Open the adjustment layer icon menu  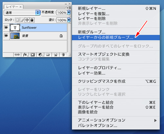coord(41,54)
